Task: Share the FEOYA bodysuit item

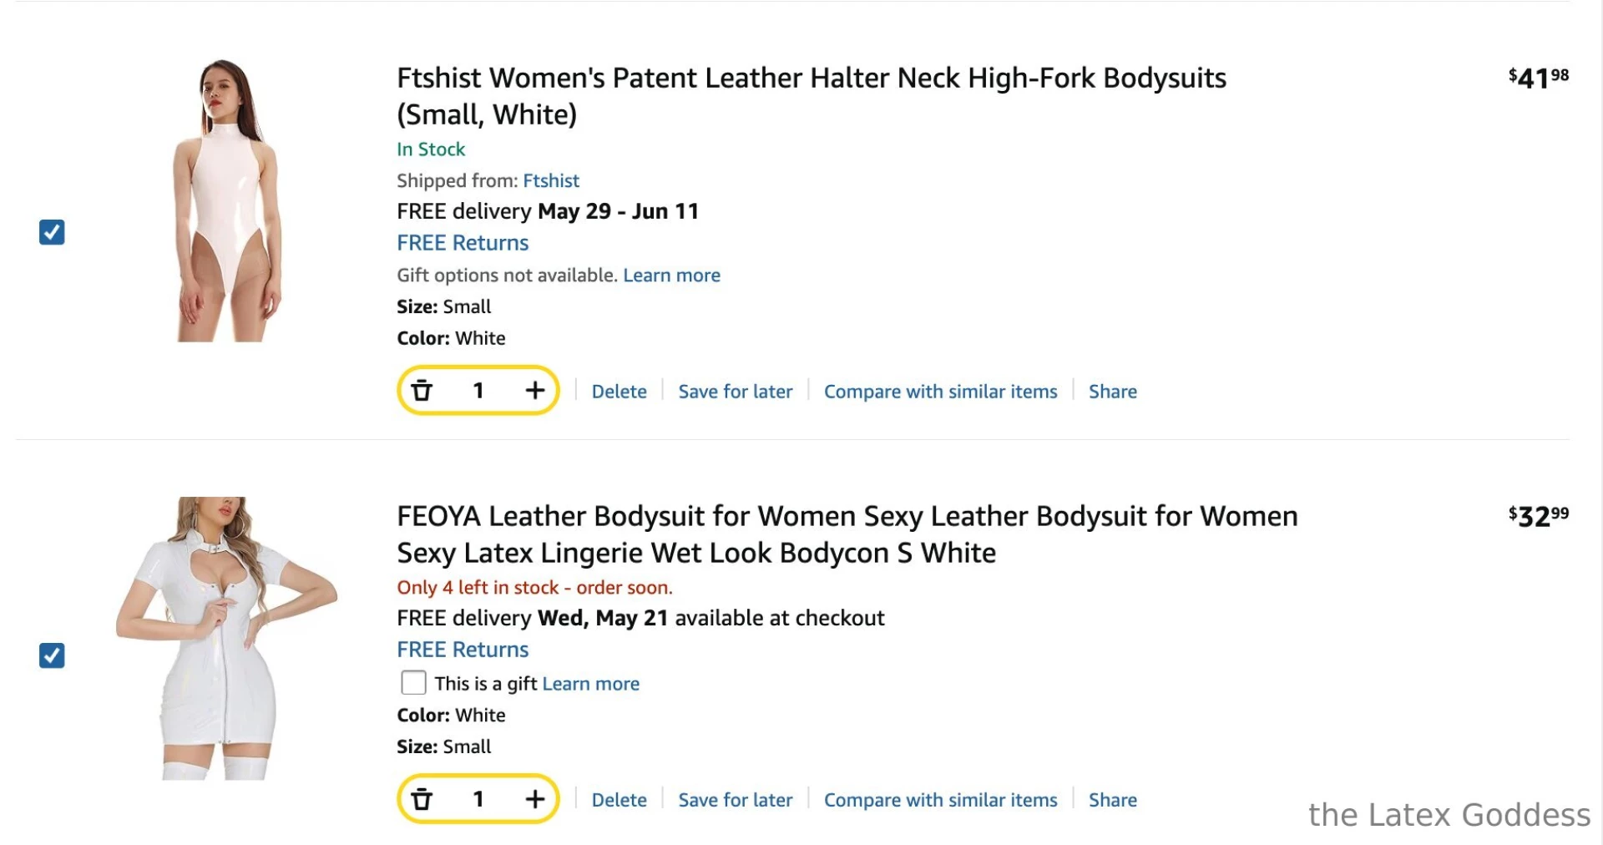Action: 1112,800
